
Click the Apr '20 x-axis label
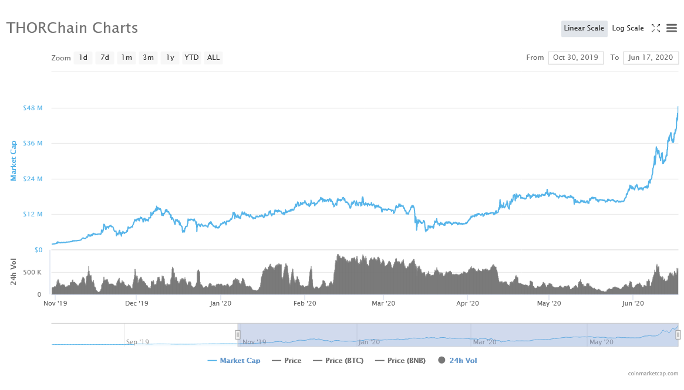467,303
